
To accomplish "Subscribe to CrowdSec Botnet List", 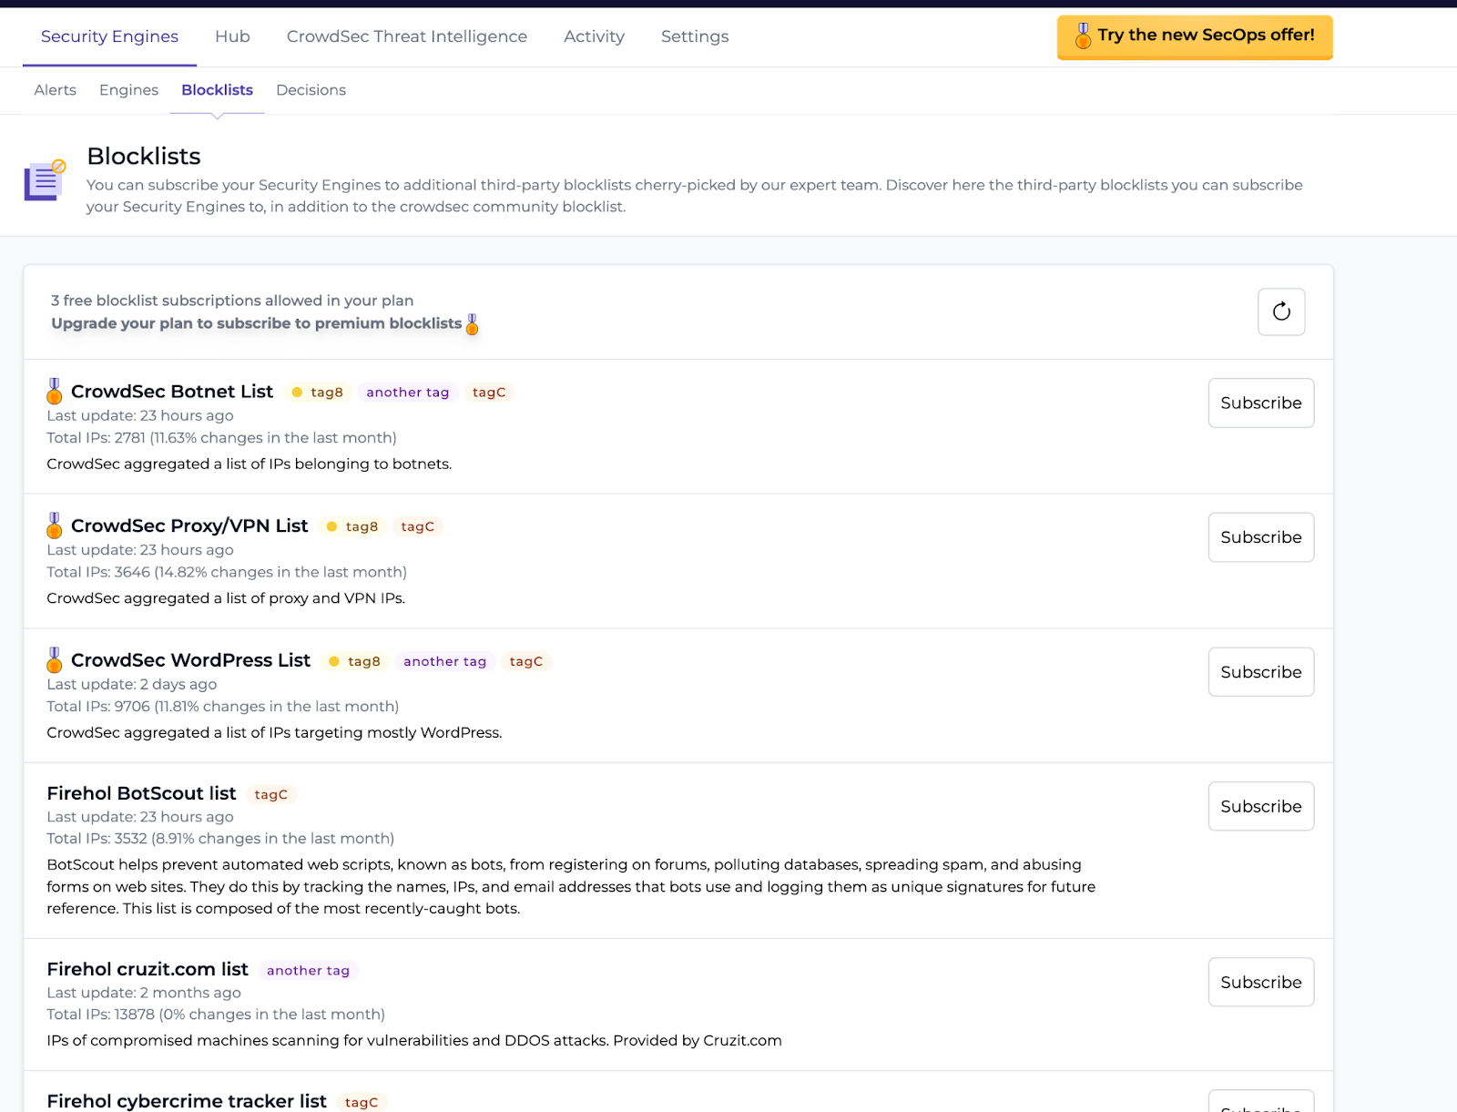I will tap(1261, 403).
